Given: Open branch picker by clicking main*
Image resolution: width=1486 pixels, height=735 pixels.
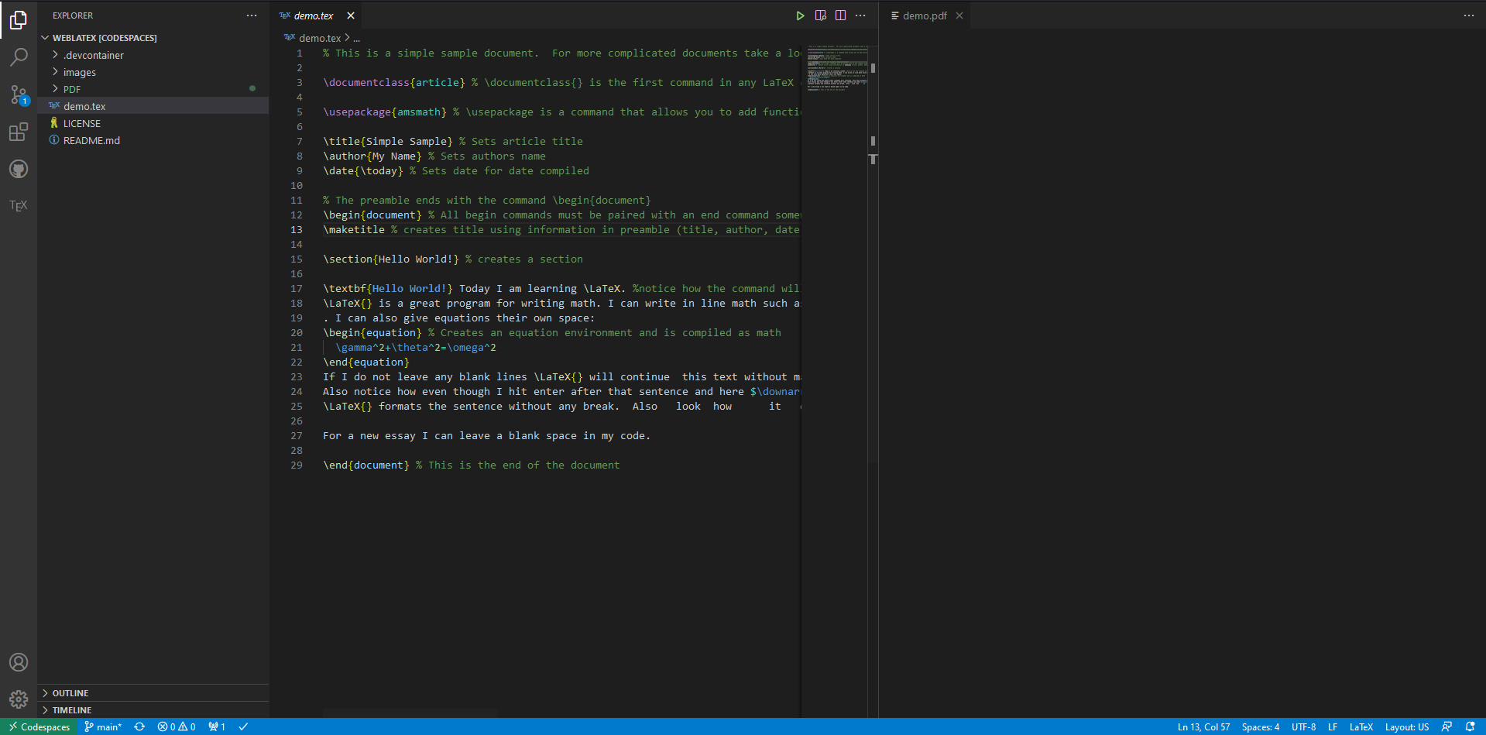Looking at the screenshot, I should click(102, 726).
